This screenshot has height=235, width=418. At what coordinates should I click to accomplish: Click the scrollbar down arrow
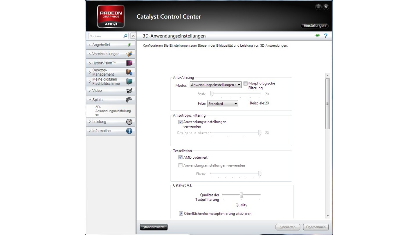point(328,216)
